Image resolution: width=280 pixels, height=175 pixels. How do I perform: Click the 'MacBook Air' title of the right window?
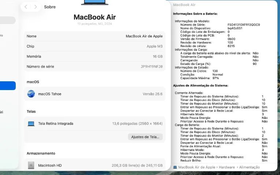[184, 5]
